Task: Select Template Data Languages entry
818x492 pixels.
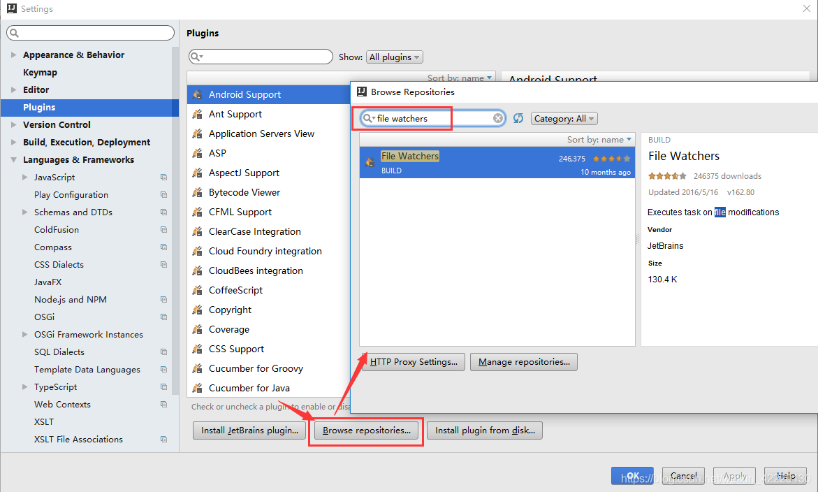Action: tap(87, 370)
